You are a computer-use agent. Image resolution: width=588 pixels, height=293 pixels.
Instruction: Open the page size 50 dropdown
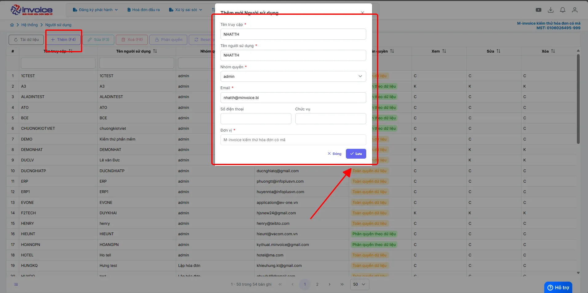[x=359, y=284]
